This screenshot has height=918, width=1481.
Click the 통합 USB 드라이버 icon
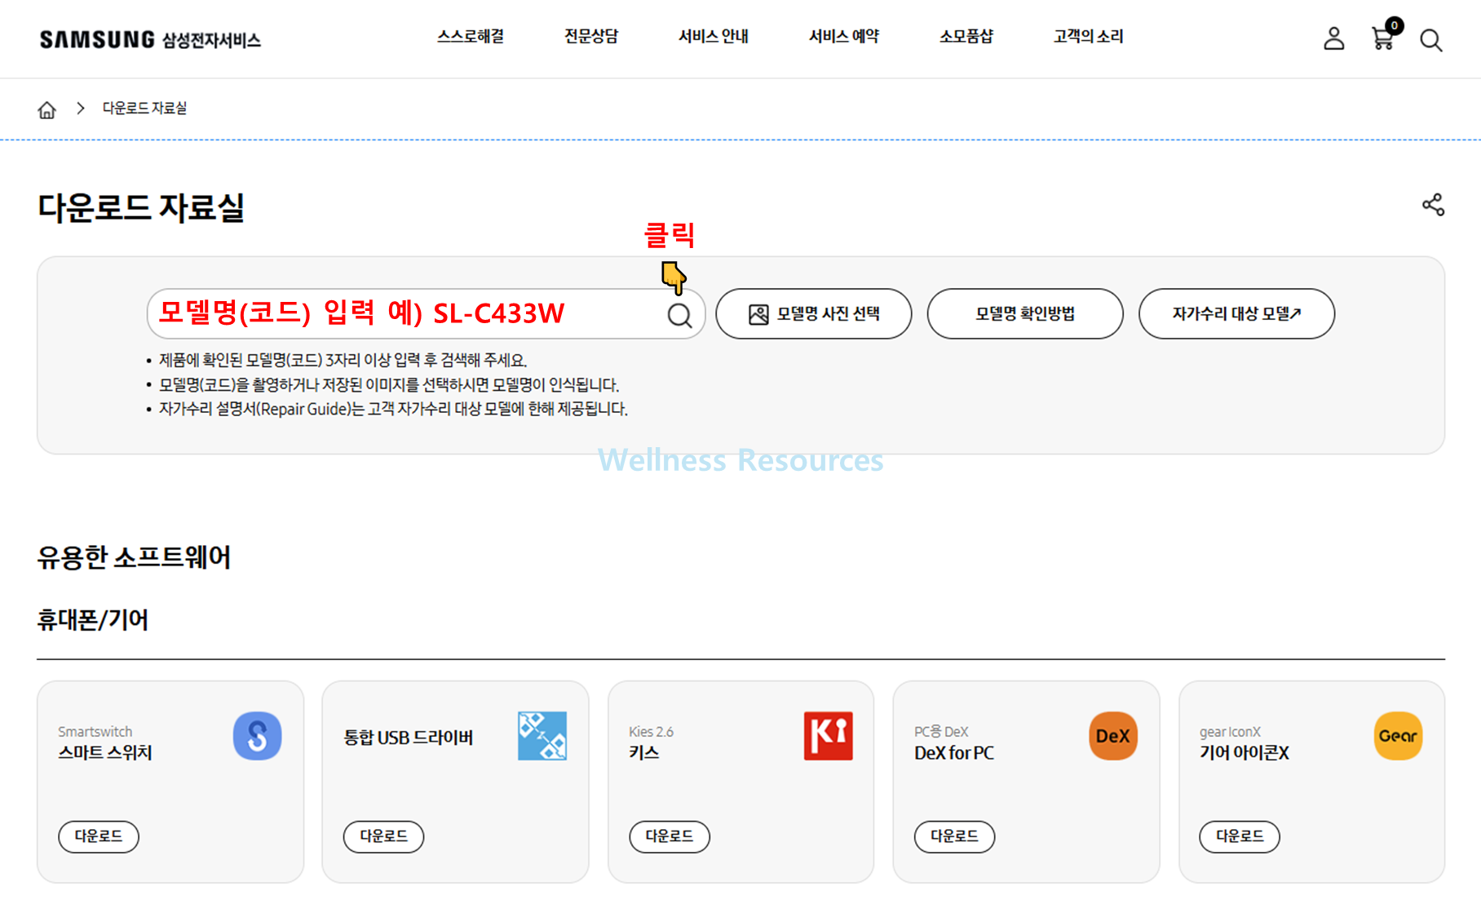(542, 736)
